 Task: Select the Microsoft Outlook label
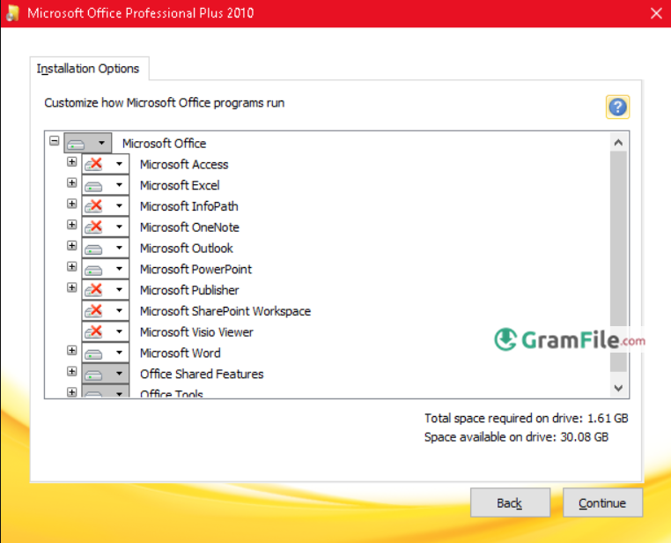click(187, 249)
